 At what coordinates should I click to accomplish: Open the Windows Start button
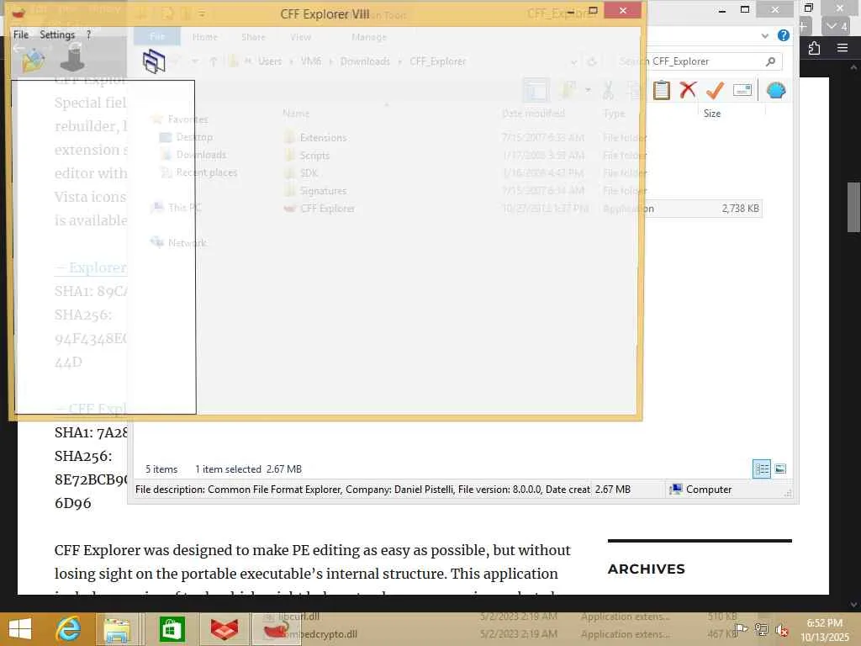(x=20, y=629)
